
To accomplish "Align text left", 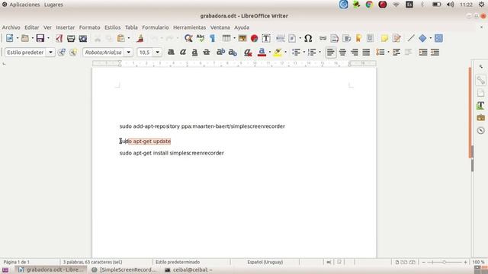I will click(x=330, y=53).
